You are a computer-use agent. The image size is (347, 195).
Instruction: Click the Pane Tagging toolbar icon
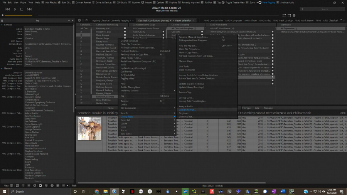[x=260, y=2]
